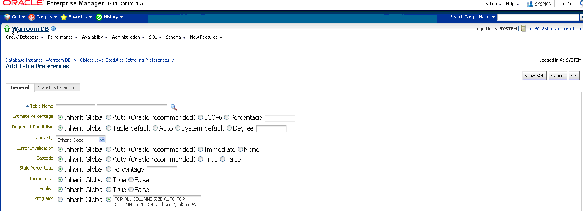The width and height of the screenshot is (583, 211).
Task: Open the History menu
Action: click(x=113, y=17)
